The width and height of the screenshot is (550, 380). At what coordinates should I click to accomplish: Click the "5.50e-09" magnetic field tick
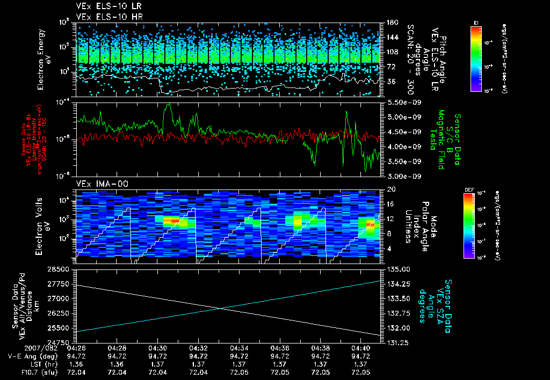(404, 103)
